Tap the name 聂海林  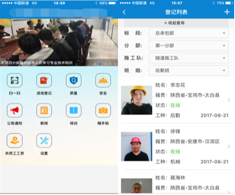(x=178, y=178)
